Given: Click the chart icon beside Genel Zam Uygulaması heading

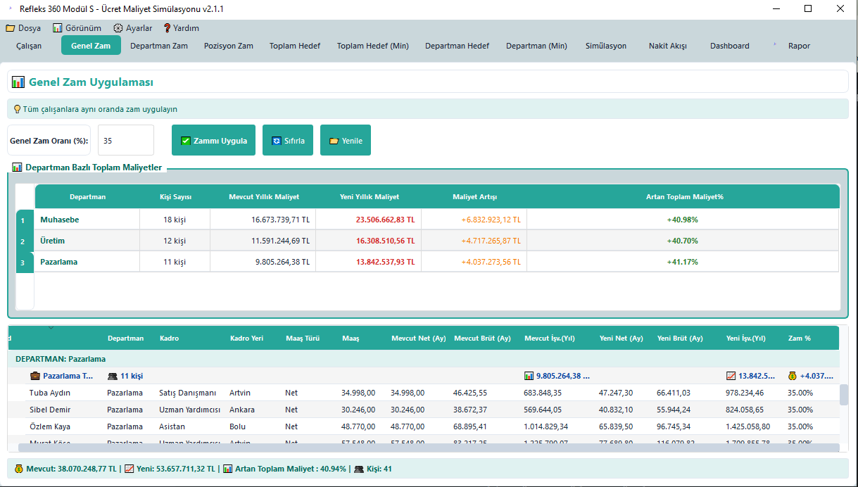Looking at the screenshot, I should click(18, 82).
